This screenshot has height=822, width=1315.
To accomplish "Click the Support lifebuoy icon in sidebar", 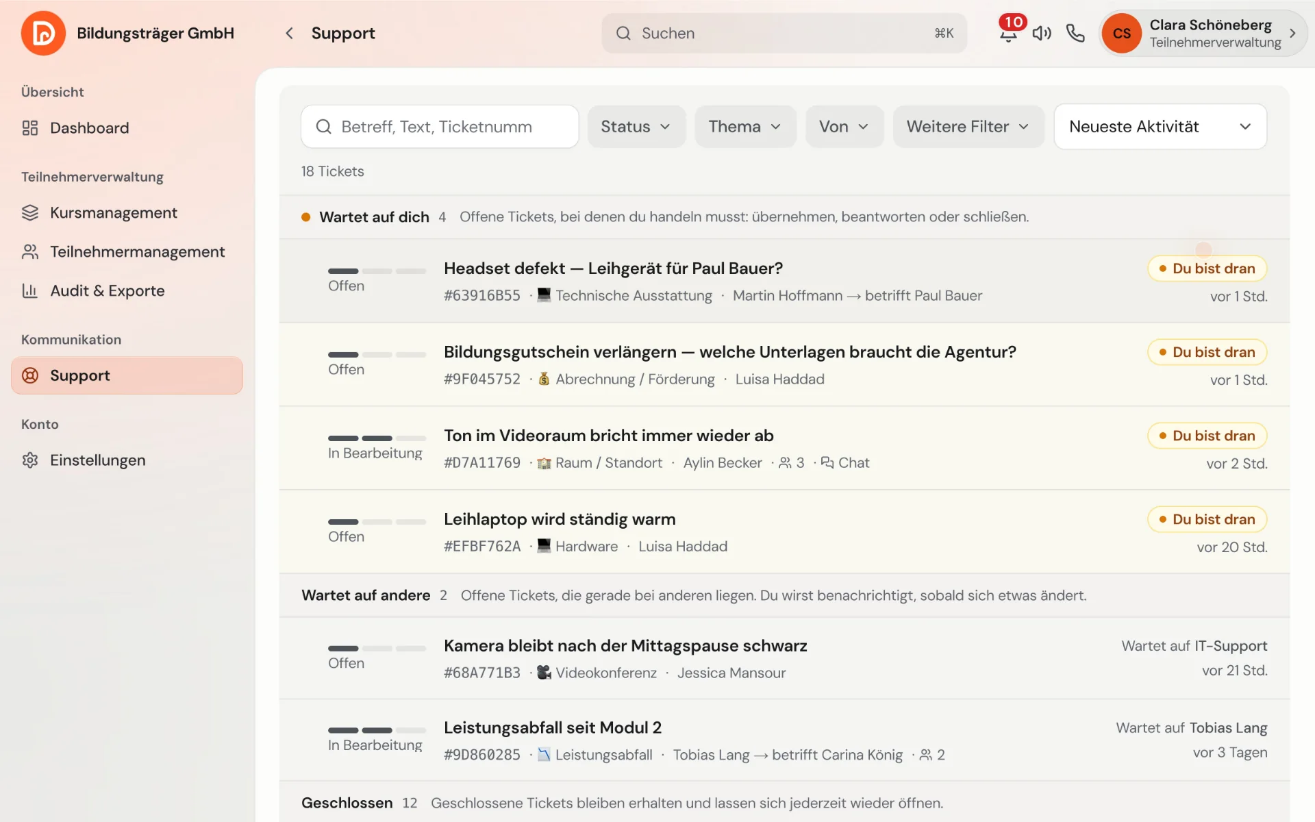I will click(x=30, y=375).
